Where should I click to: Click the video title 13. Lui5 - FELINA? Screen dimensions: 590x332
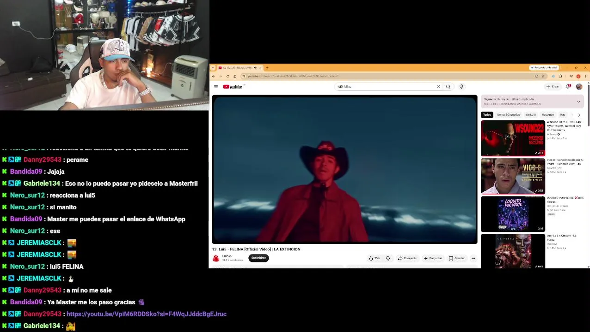256,249
